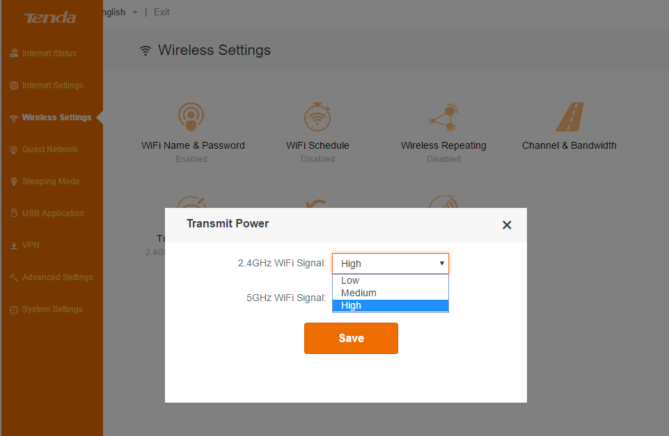Image resolution: width=669 pixels, height=436 pixels.
Task: Open the Channel & Bandwidth road icon
Action: pos(569,117)
